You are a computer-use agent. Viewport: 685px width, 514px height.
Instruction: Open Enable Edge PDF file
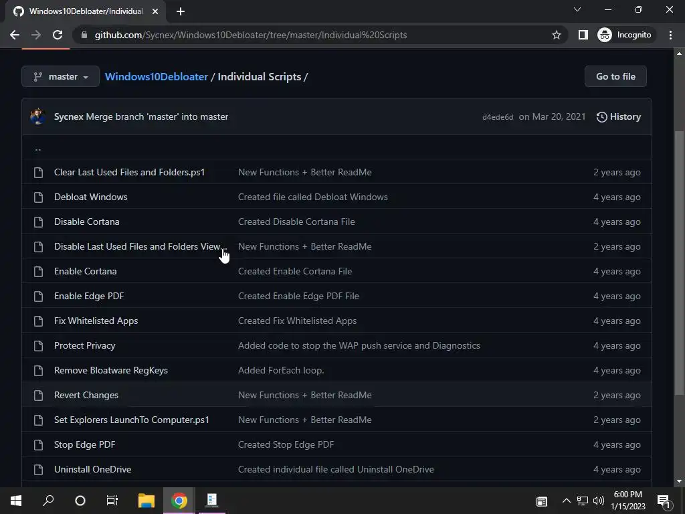click(89, 296)
